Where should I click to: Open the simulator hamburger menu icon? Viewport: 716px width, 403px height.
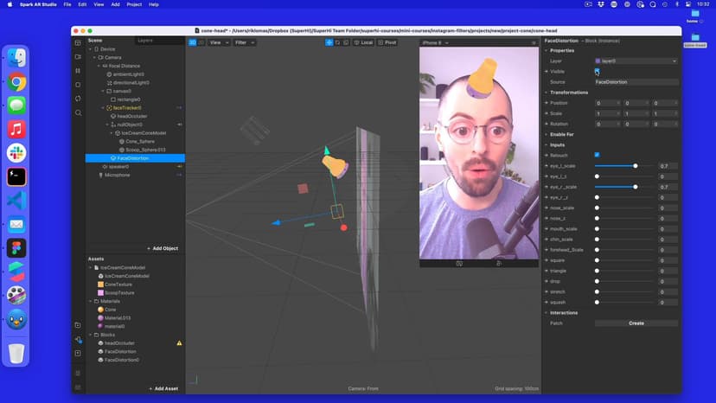point(534,43)
